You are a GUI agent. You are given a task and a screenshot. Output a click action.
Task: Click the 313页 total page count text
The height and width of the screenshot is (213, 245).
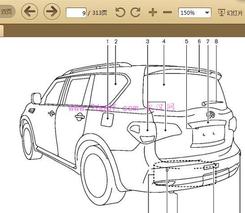(99, 13)
